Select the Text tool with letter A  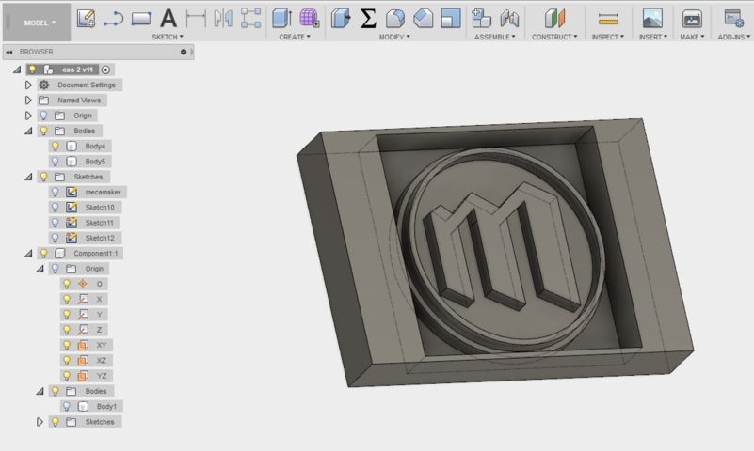pos(168,19)
